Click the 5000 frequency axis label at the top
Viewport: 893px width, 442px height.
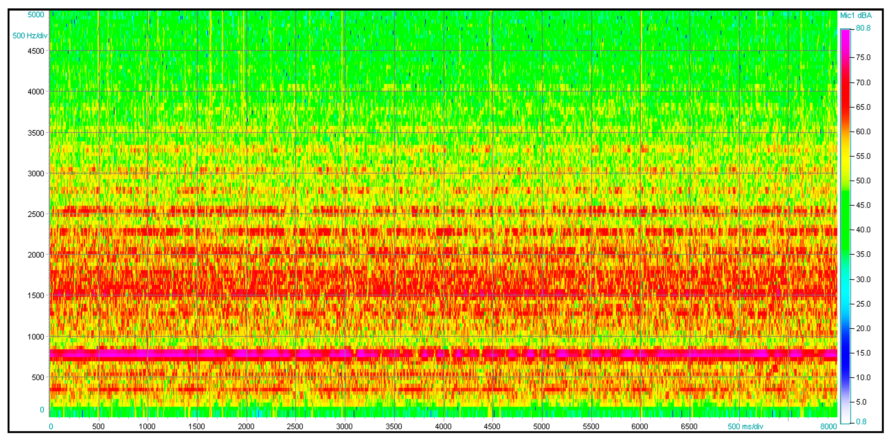36,15
